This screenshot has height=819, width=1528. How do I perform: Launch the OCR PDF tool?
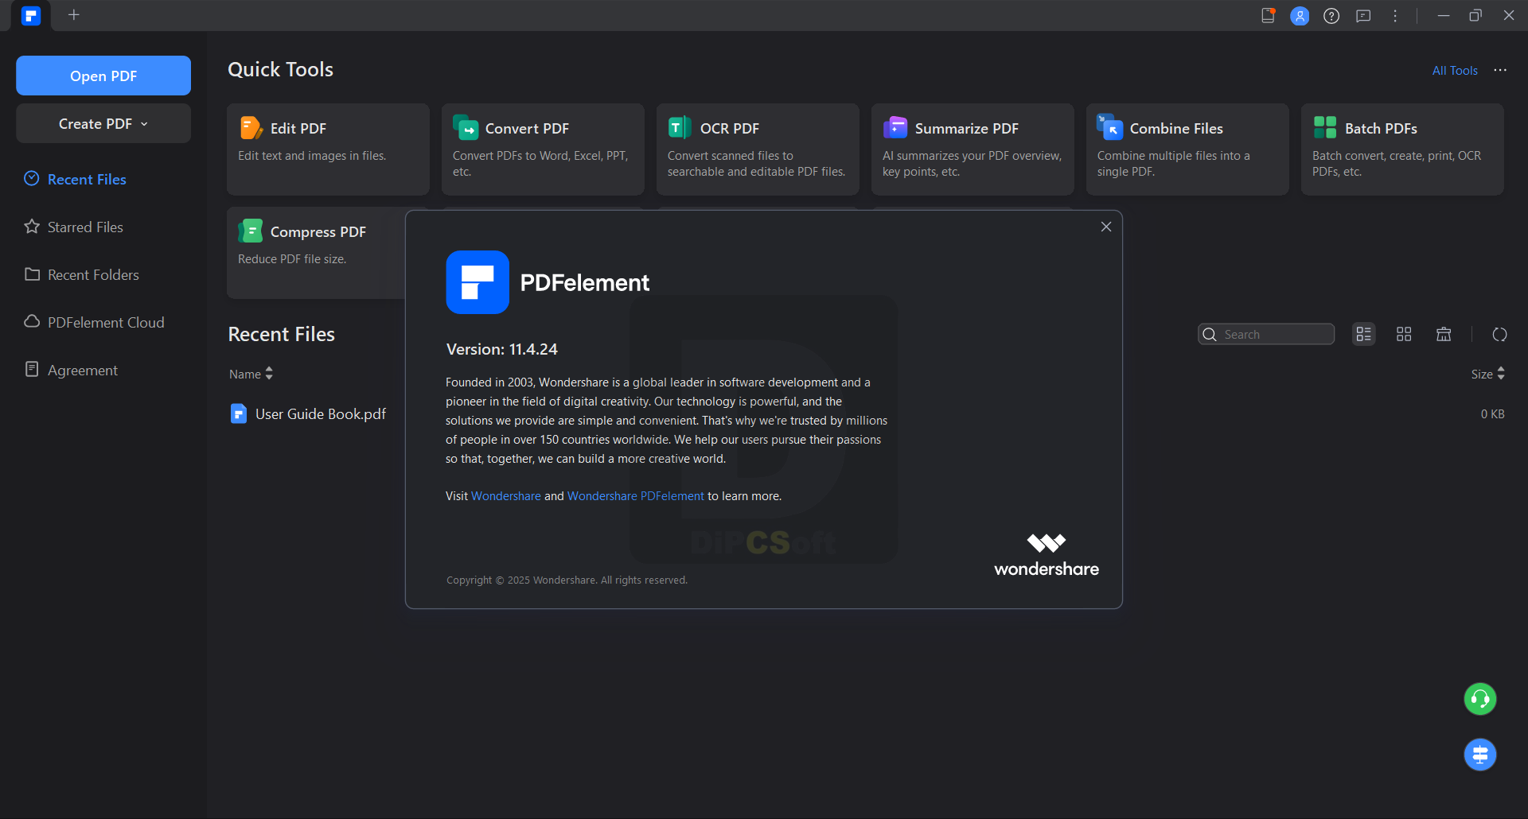(758, 149)
